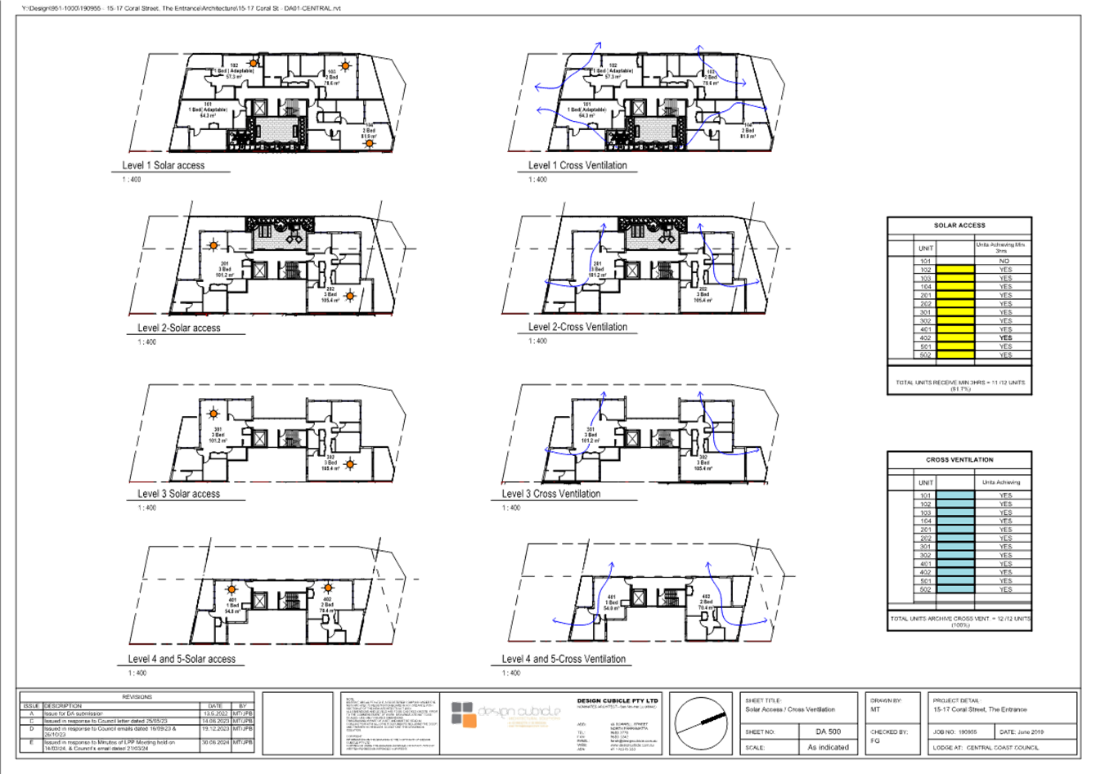Click sun symbol in unit 201, Level 2 Solar access
This screenshot has height=774, width=1096.
point(213,244)
